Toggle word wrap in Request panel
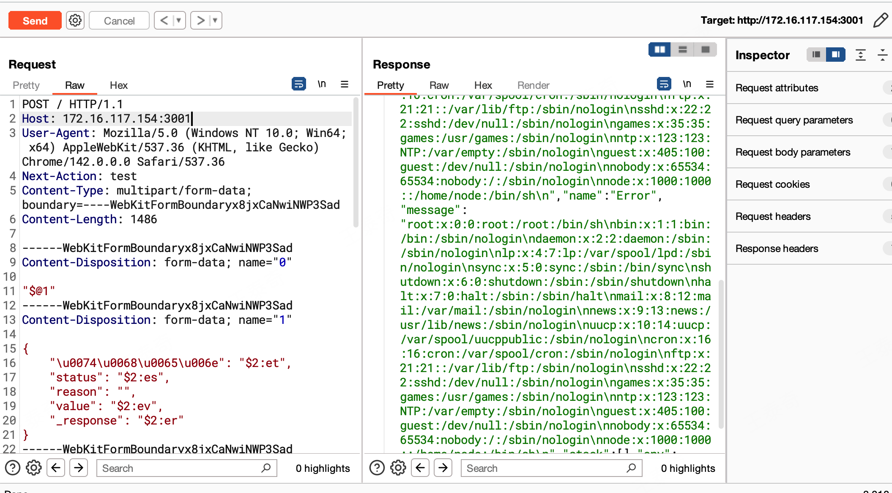This screenshot has height=493, width=892. coord(298,84)
